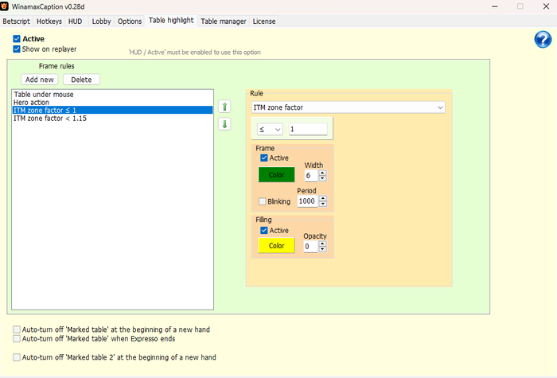Open the blue help question mark icon
This screenshot has height=378, width=557.
tap(543, 40)
